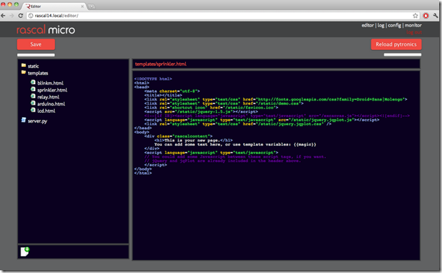Click the browser forward arrow

pyautogui.click(x=12, y=16)
